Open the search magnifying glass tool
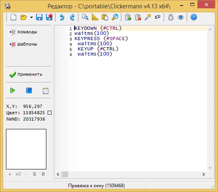218x192 pixels. (x=115, y=17)
